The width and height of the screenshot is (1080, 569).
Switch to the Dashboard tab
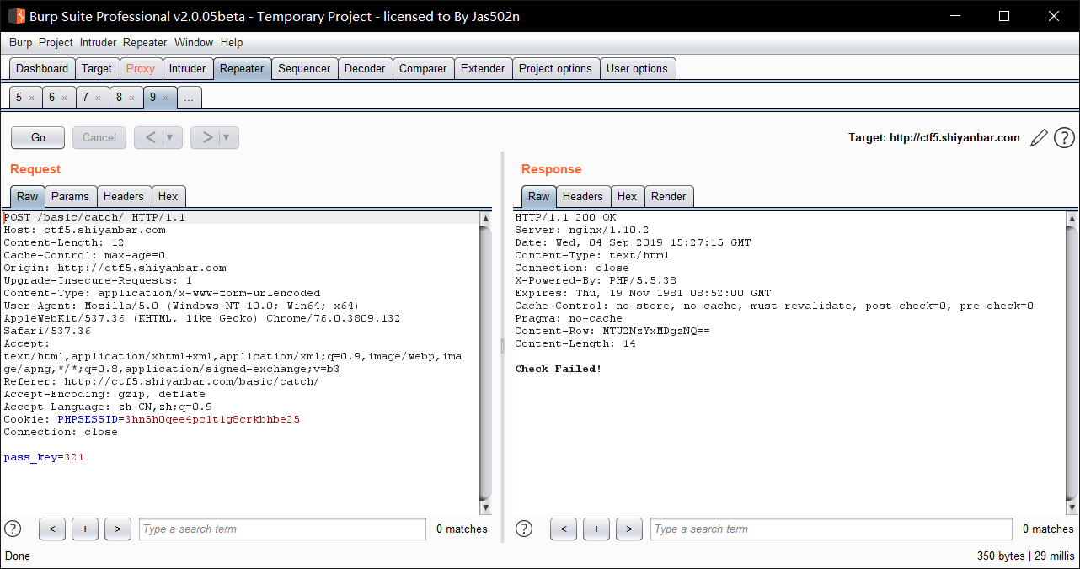[x=42, y=69]
